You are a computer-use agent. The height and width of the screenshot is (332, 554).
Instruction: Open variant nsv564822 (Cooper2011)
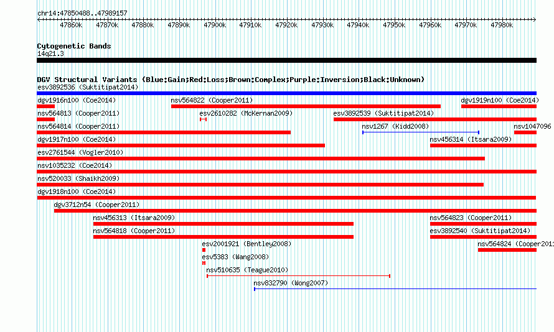(212, 100)
